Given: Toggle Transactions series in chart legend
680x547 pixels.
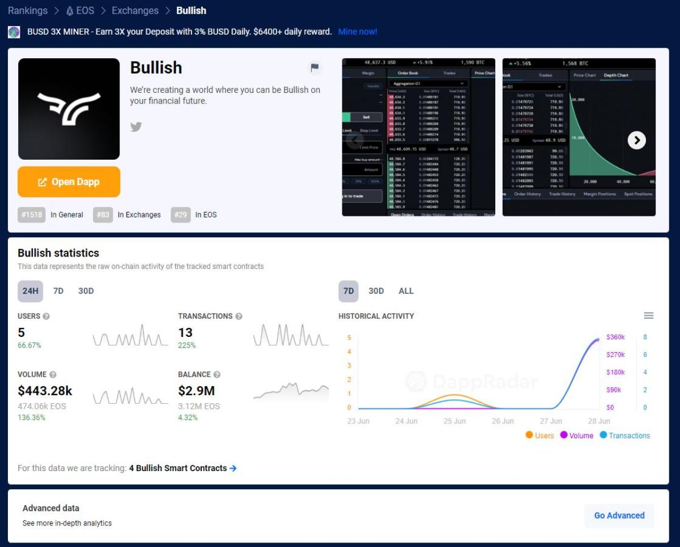Looking at the screenshot, I should [x=624, y=435].
